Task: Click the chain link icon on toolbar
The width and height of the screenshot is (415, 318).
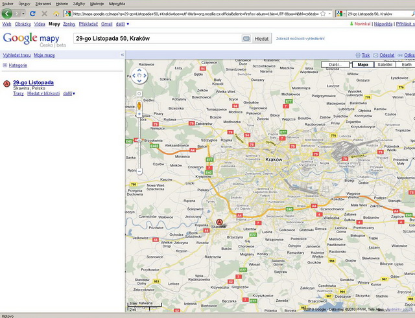Action: tap(400, 55)
